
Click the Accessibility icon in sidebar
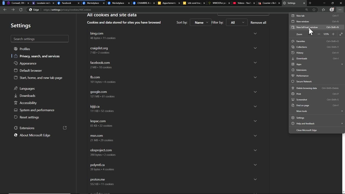[x=16, y=103]
